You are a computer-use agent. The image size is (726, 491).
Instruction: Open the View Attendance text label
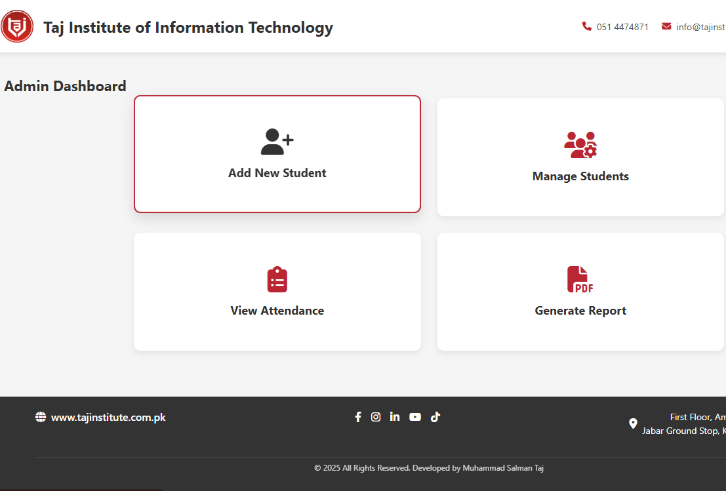(277, 311)
